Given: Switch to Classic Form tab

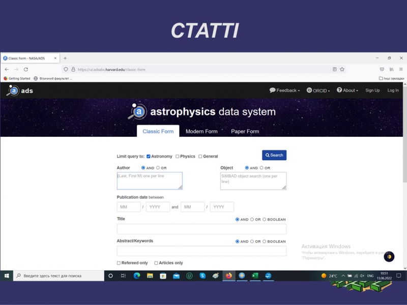Looking at the screenshot, I should 158,131.
